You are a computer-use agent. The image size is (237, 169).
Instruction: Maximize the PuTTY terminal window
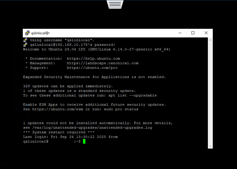(193, 33)
